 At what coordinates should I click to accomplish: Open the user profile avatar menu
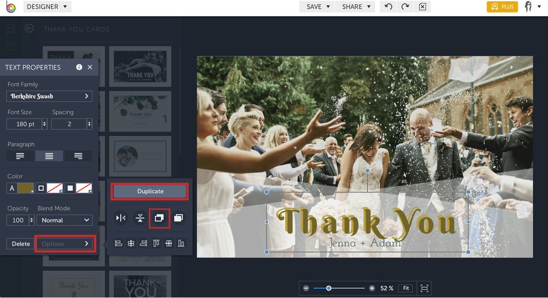tap(532, 6)
